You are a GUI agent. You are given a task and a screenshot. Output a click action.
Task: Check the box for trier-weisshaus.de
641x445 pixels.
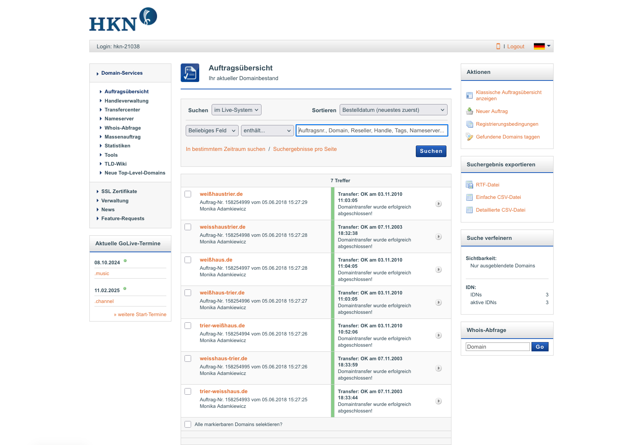point(188,391)
